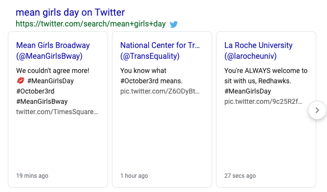Open the twitter.com/TimesSquare… link
The image size is (327, 192).
click(57, 112)
